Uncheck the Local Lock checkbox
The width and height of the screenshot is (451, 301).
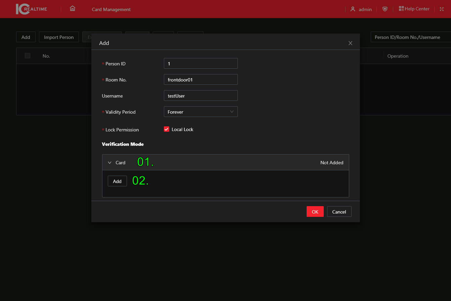pos(167,129)
